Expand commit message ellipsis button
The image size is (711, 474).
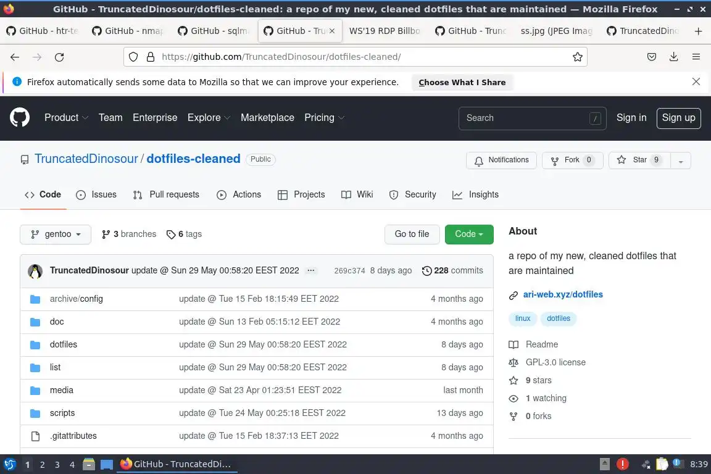point(310,270)
